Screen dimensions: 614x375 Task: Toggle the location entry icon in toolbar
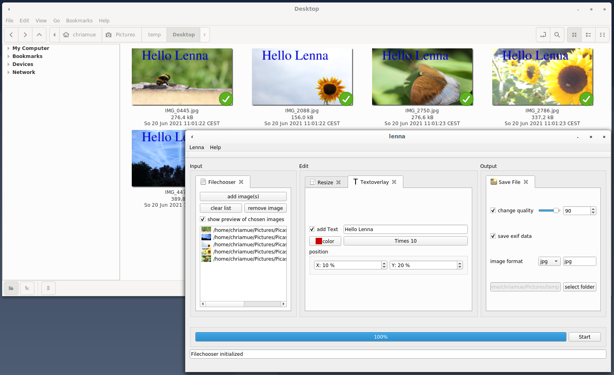coord(543,35)
